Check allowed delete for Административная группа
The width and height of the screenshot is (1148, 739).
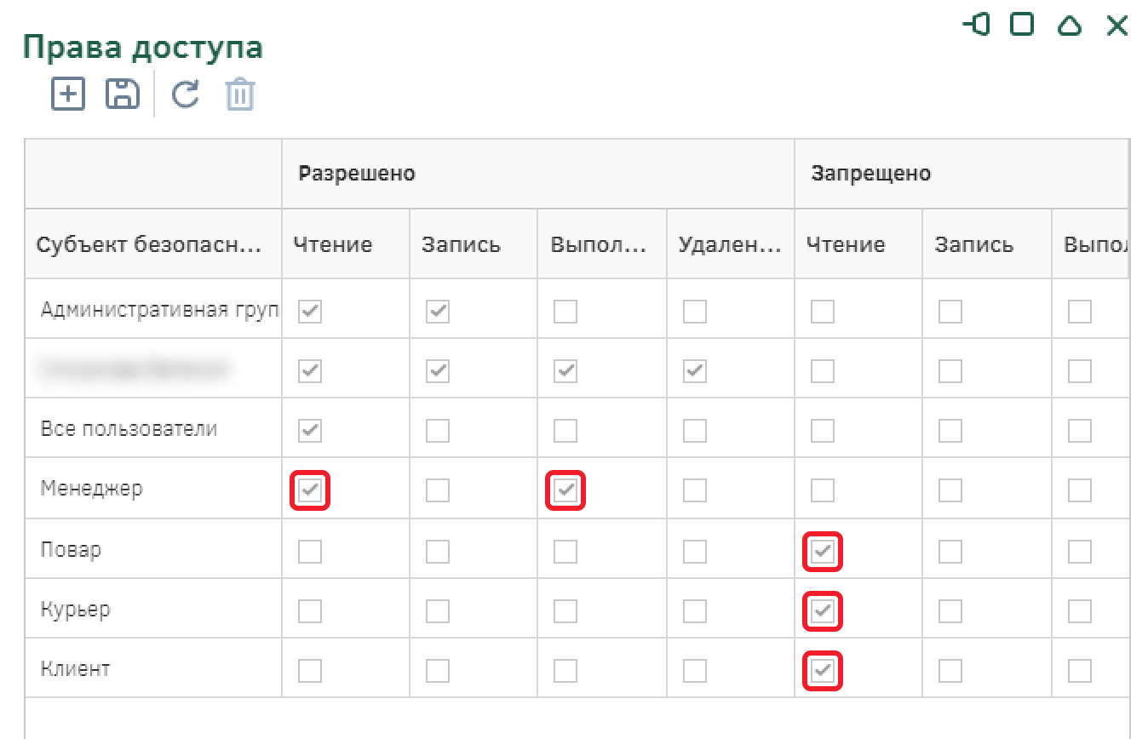(694, 312)
